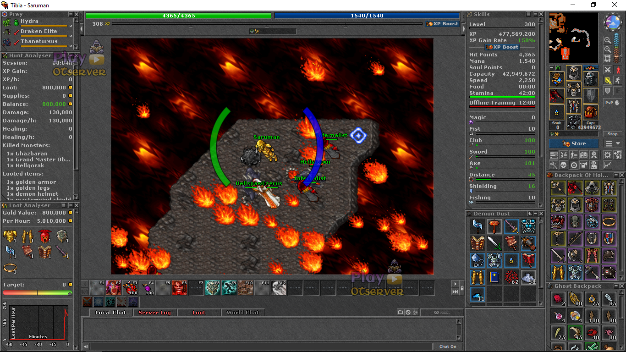Collapse the Hunt Analyser panel

(70, 55)
